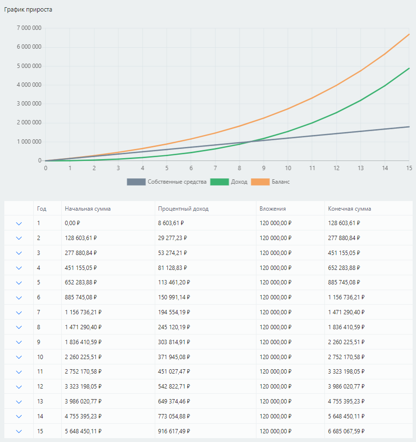This screenshot has height=442, width=416.
Task: Expand the year 7 row chevron
Action: [19, 312]
